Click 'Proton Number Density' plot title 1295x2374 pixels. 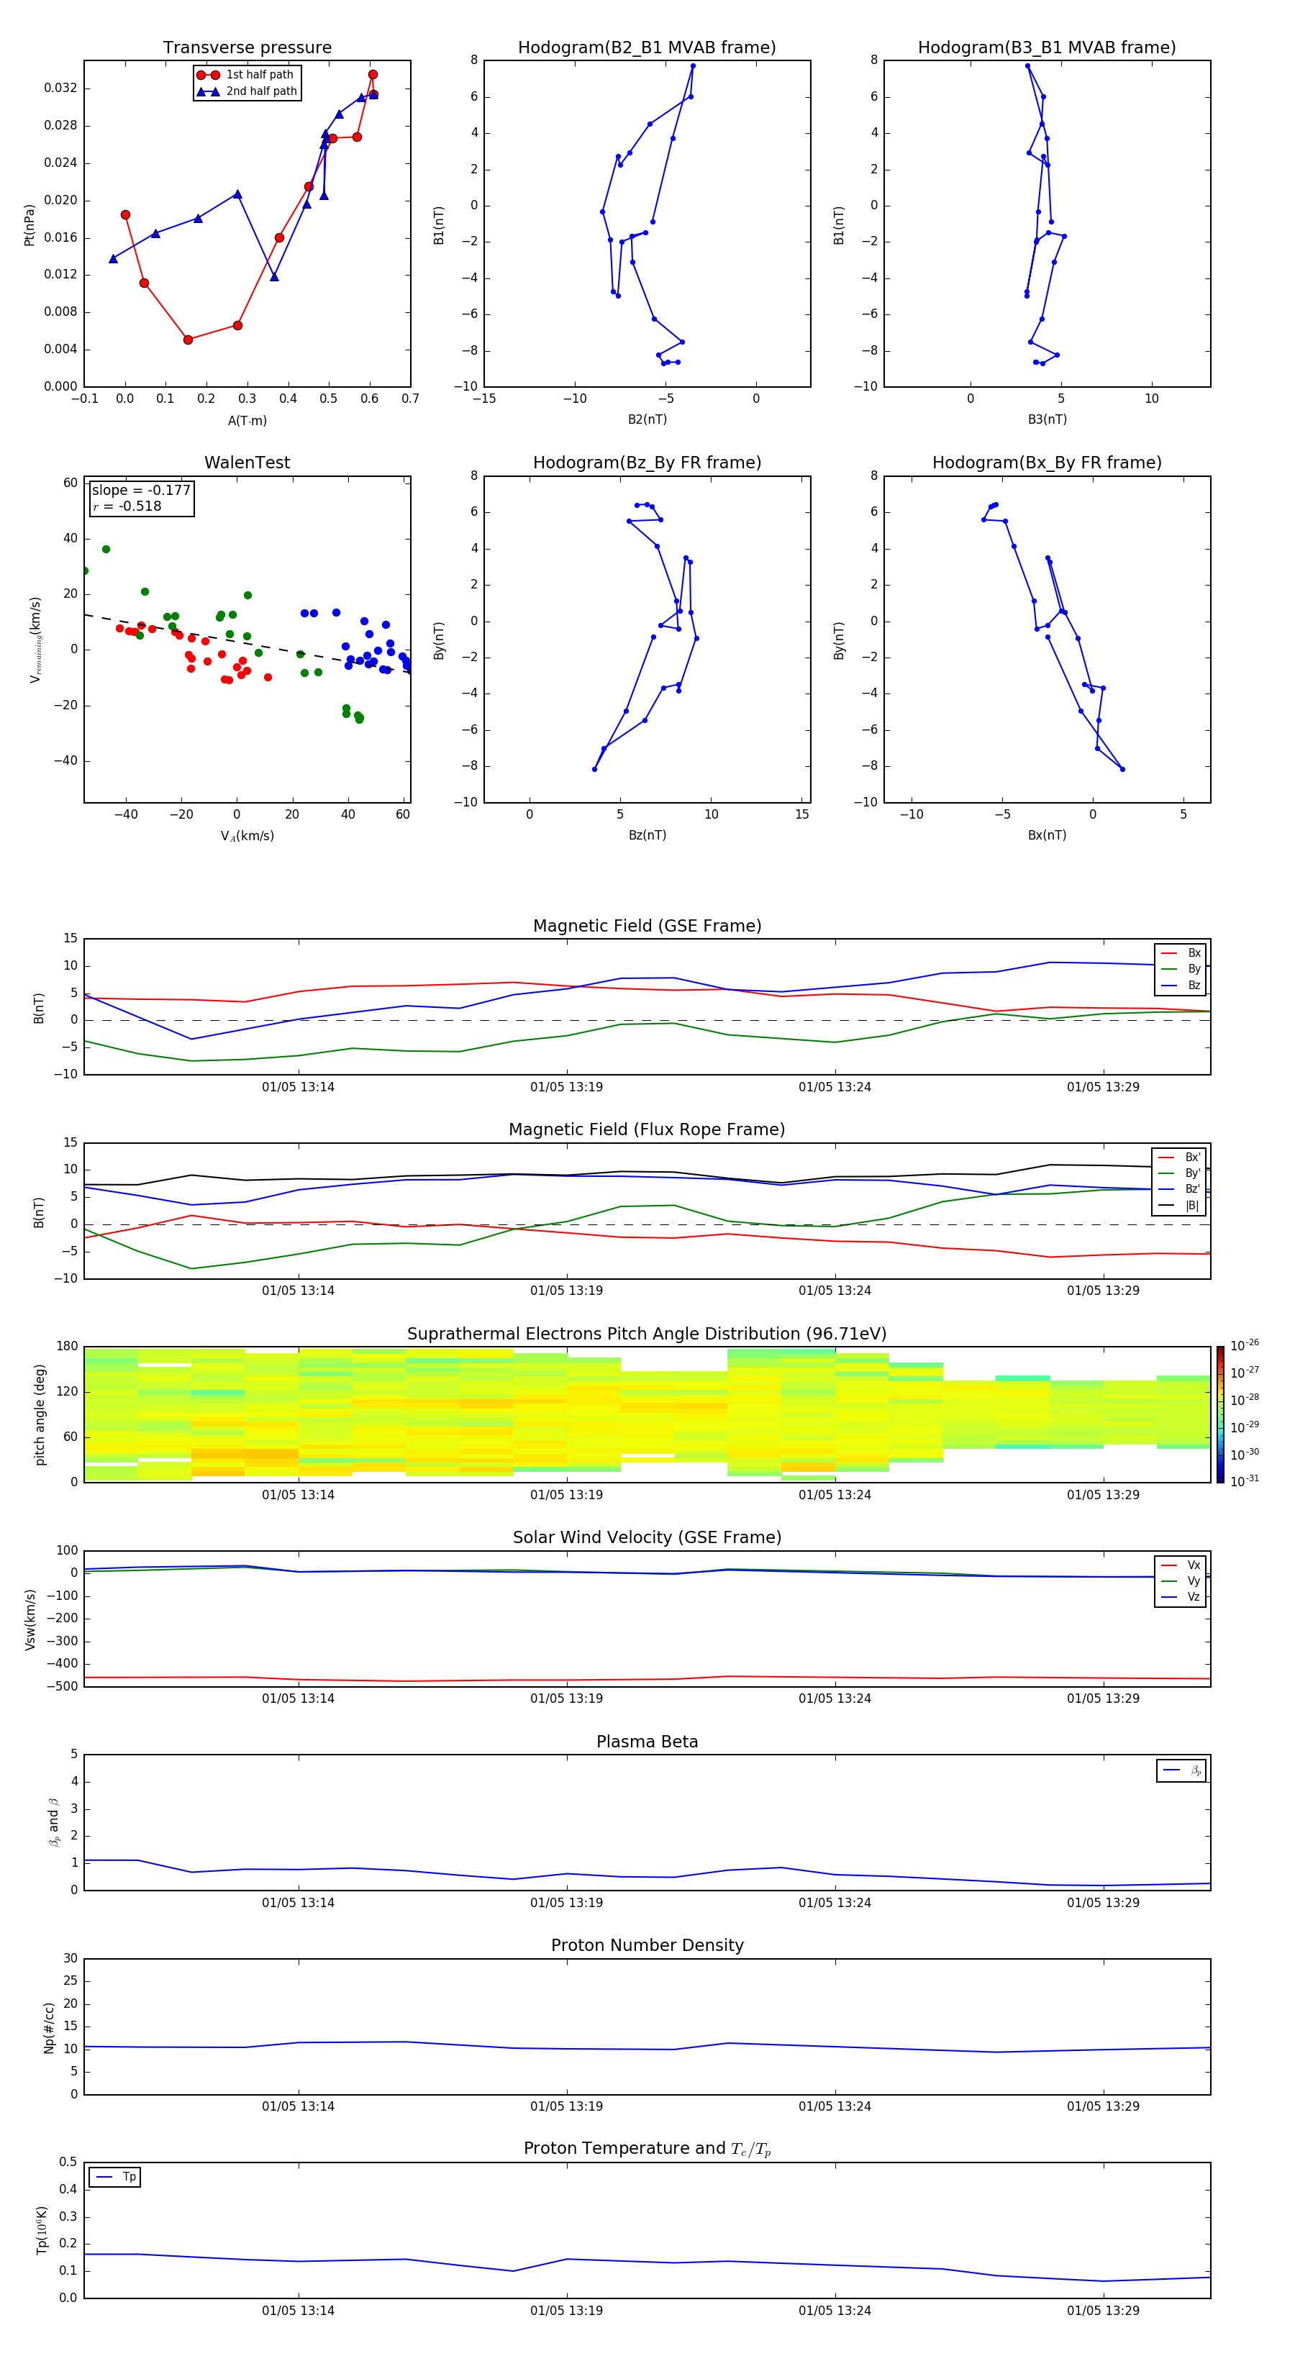647,1945
